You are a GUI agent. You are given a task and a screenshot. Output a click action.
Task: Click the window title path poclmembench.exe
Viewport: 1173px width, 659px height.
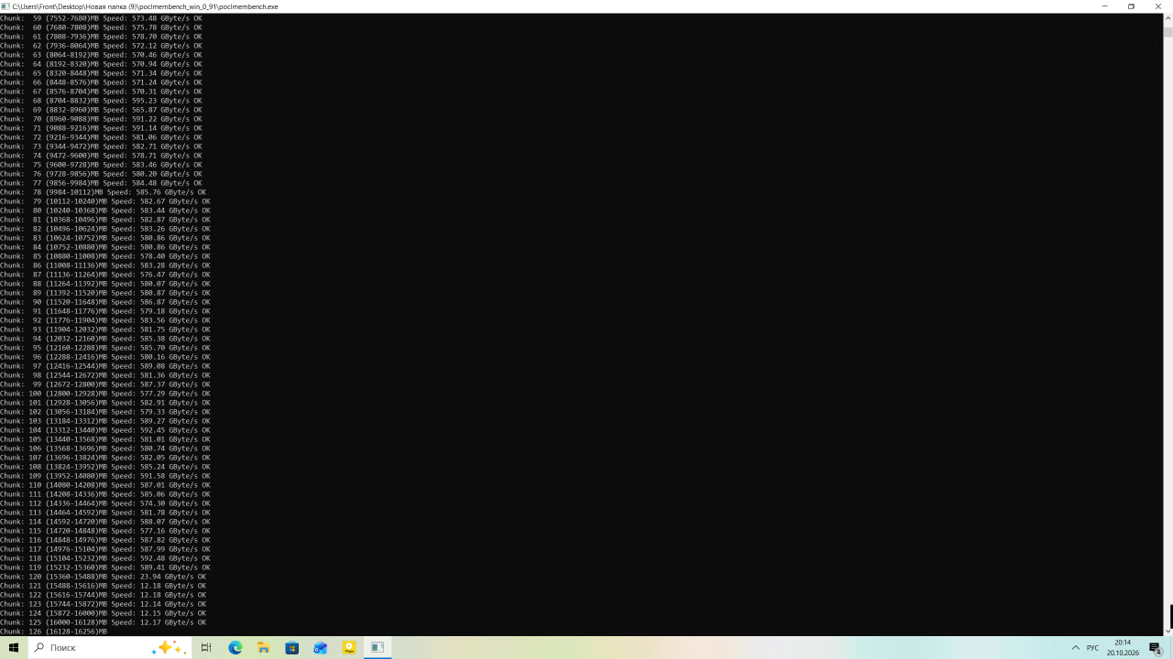pyautogui.click(x=144, y=6)
